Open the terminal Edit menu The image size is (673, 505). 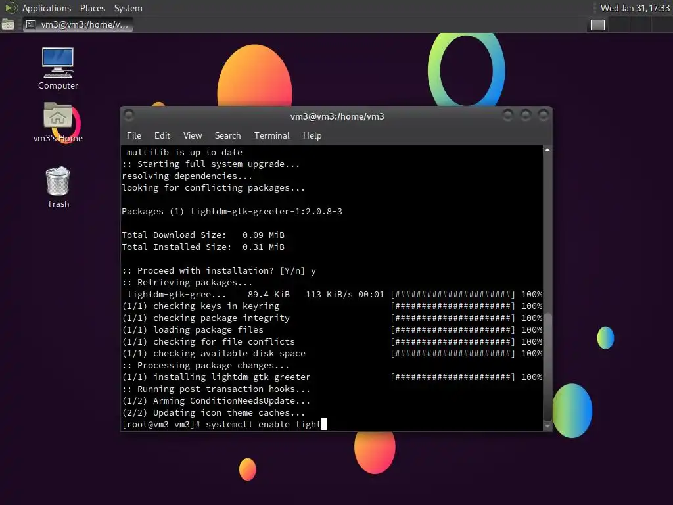click(162, 135)
